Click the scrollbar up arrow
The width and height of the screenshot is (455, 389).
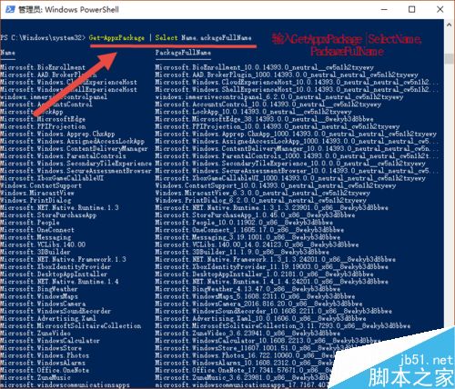point(450,25)
